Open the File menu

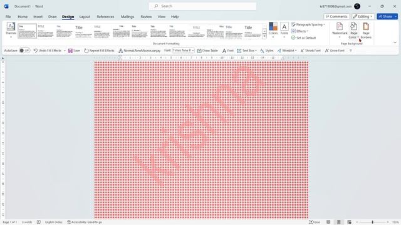pos(8,17)
